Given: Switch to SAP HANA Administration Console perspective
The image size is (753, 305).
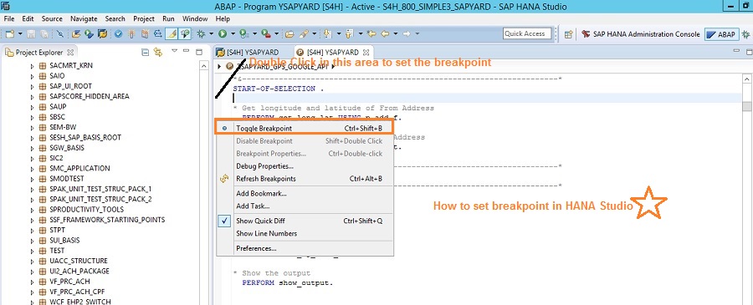Looking at the screenshot, I should point(640,34).
